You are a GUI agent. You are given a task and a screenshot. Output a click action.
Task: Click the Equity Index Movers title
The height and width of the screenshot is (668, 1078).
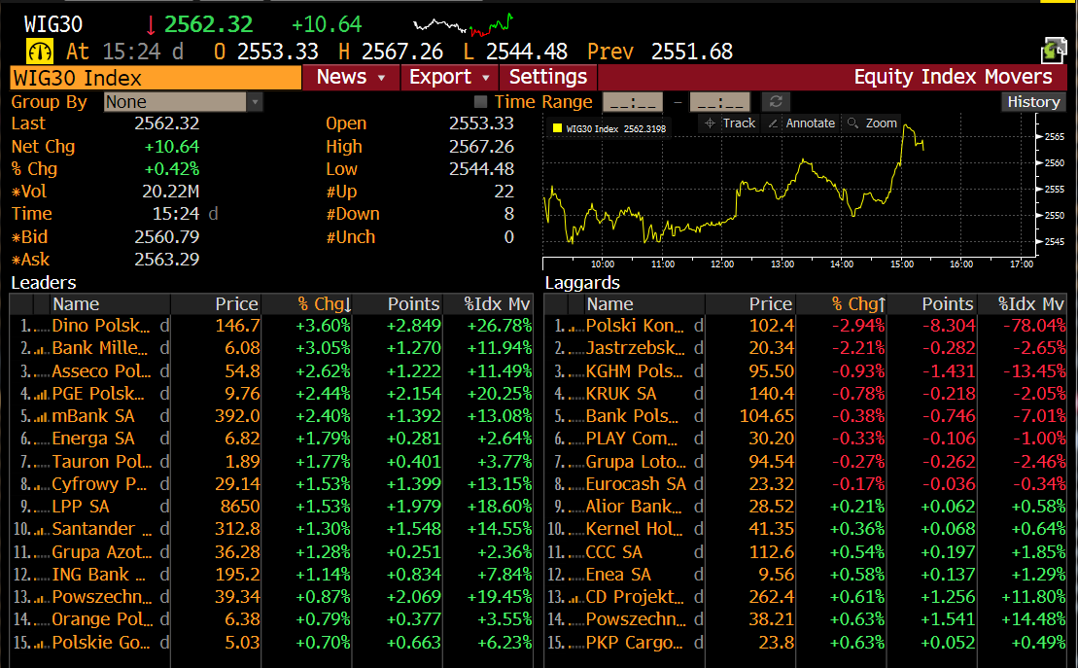[x=953, y=77]
